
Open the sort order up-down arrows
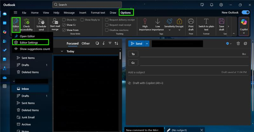[116, 43]
